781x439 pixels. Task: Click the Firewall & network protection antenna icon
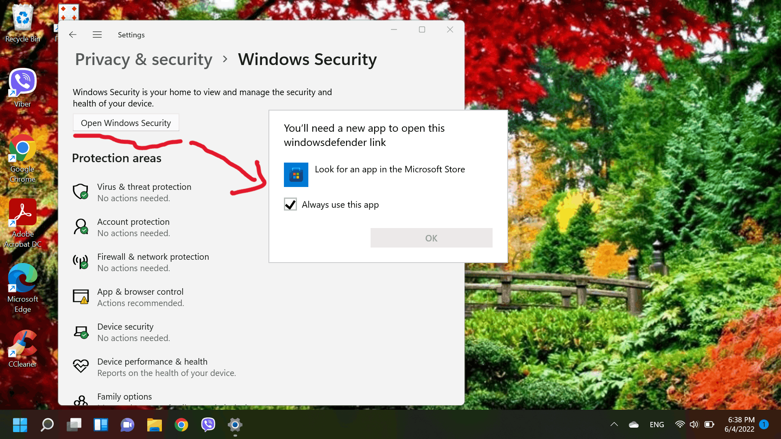click(81, 262)
